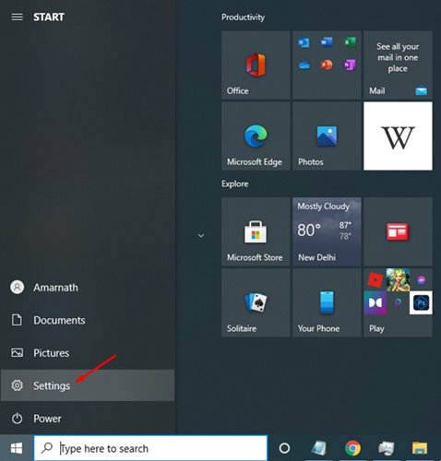Click the Type here to search box

point(150,448)
